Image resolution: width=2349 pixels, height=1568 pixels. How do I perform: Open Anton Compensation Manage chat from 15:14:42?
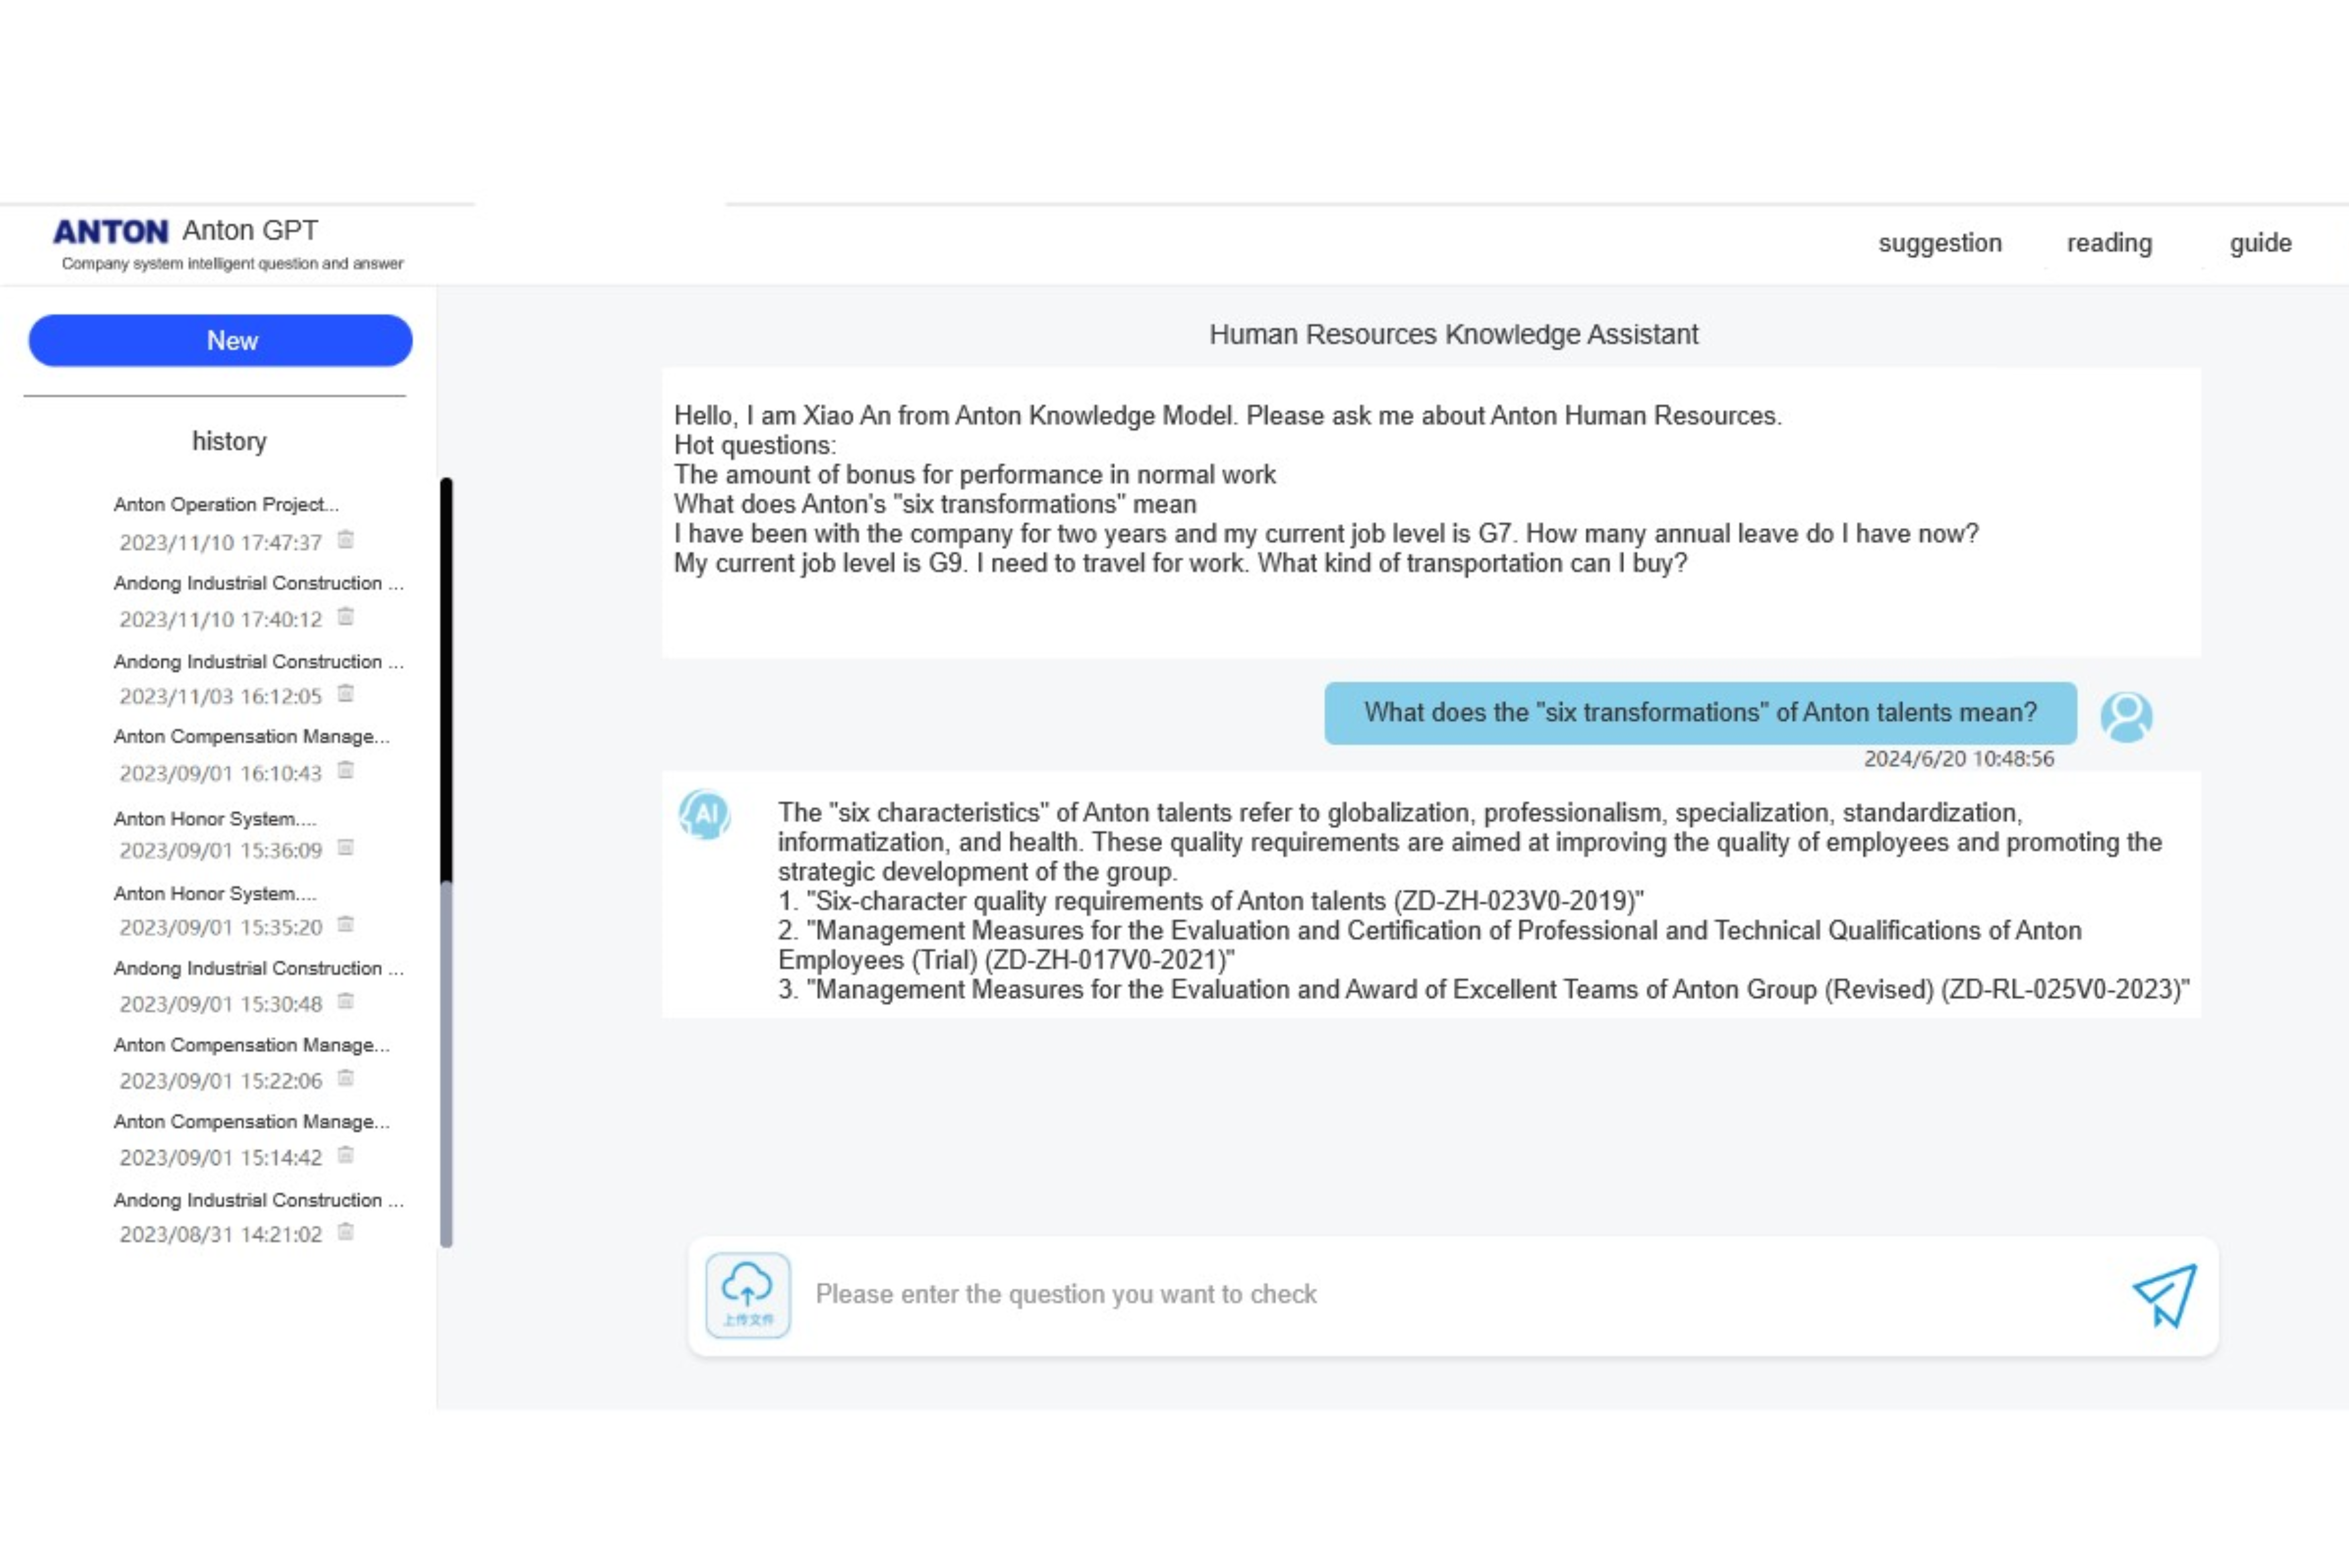(x=251, y=1122)
